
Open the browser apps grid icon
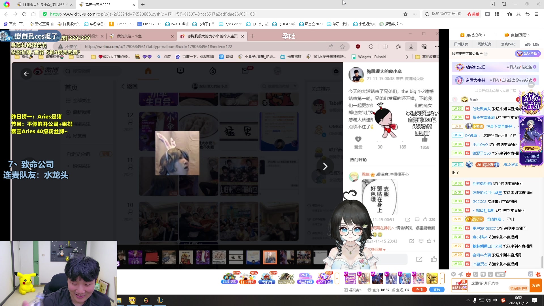[x=497, y=14]
